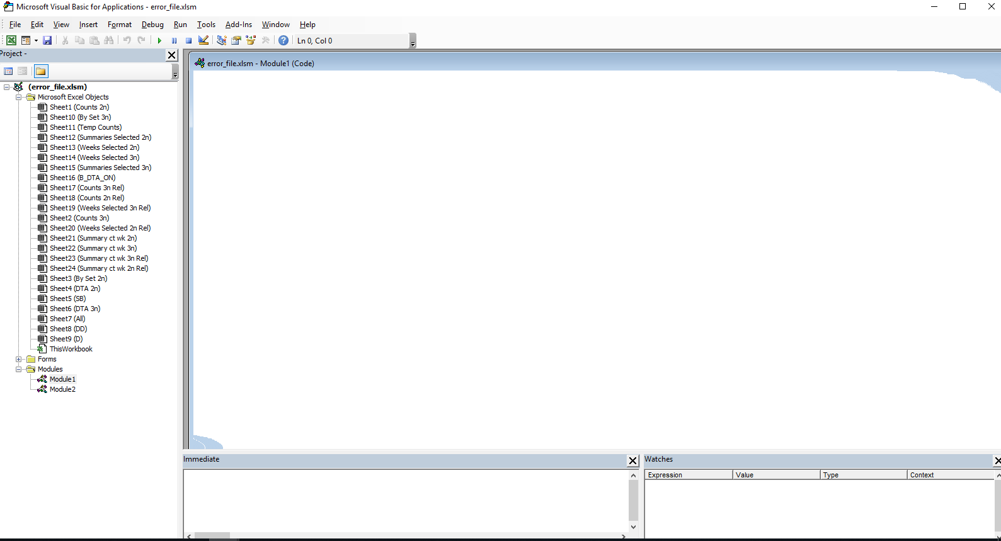Open the Insert UserForm dropdown arrow
The image size is (1001, 541).
click(36, 40)
